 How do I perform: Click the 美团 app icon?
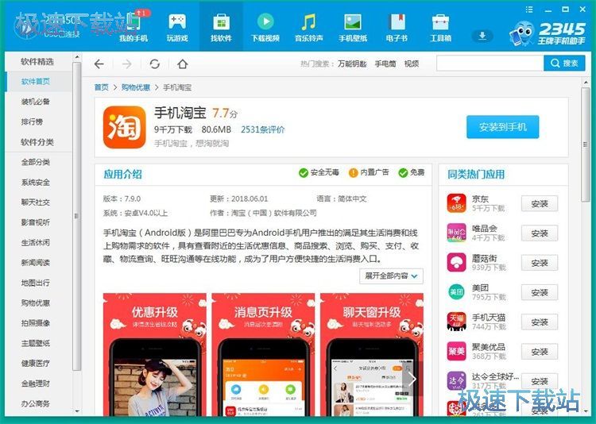[x=456, y=292]
